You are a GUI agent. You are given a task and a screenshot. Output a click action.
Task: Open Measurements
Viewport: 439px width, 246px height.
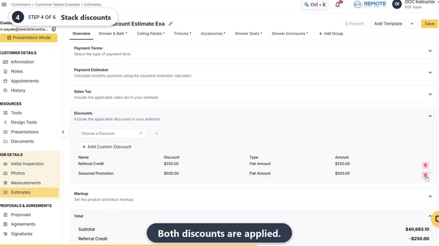click(26, 183)
